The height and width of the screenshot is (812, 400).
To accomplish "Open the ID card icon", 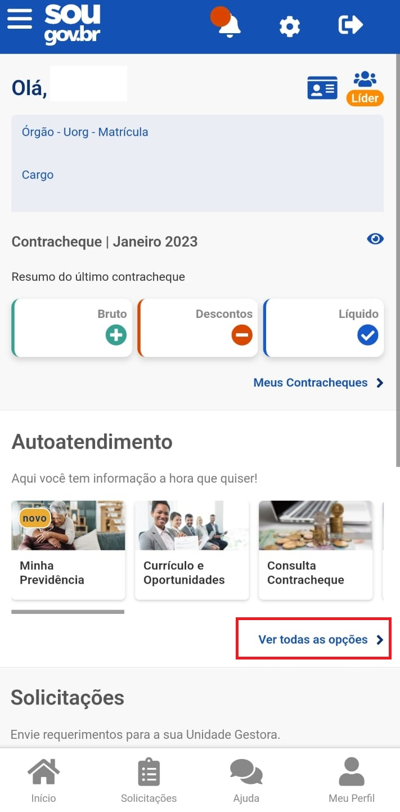I will [x=322, y=88].
